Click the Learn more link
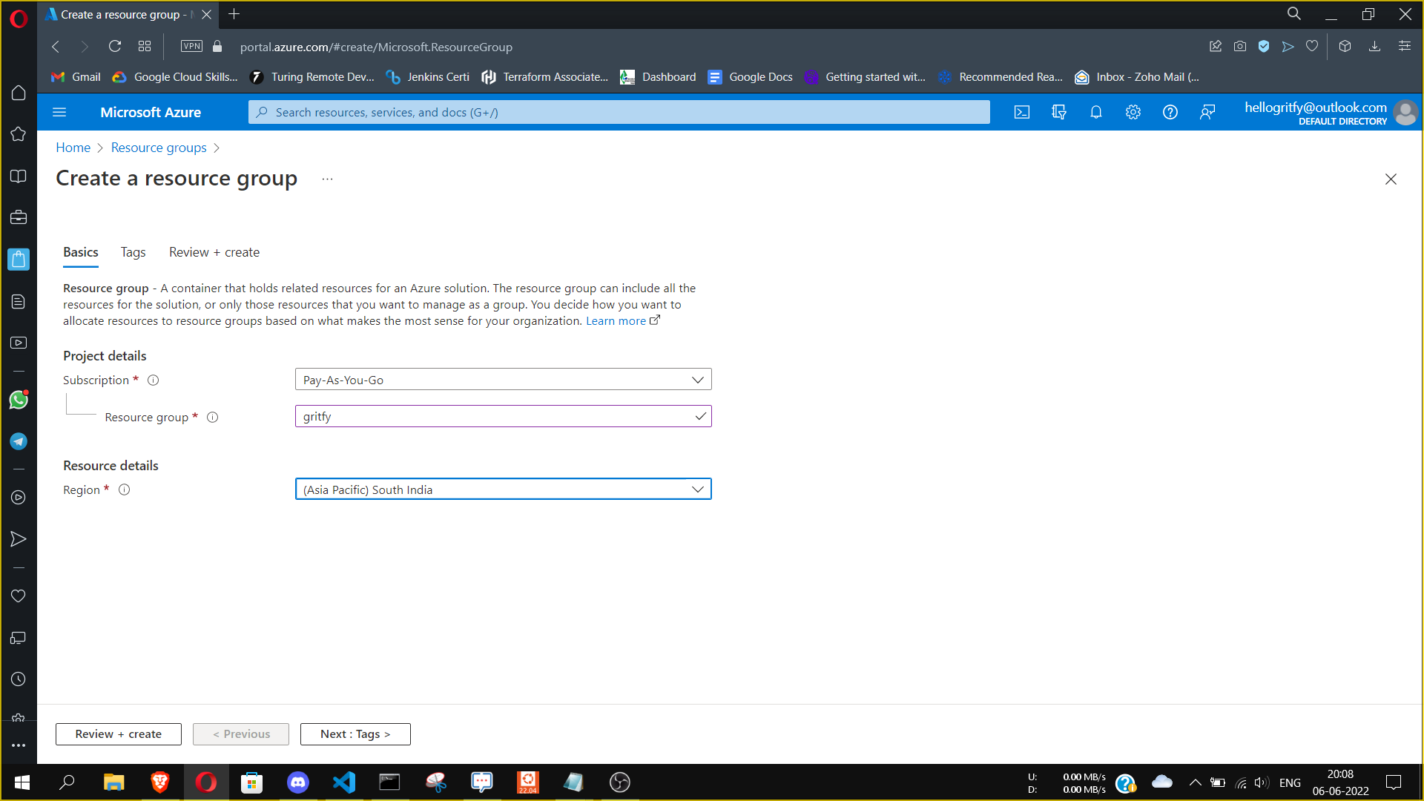The width and height of the screenshot is (1424, 801). 616,320
